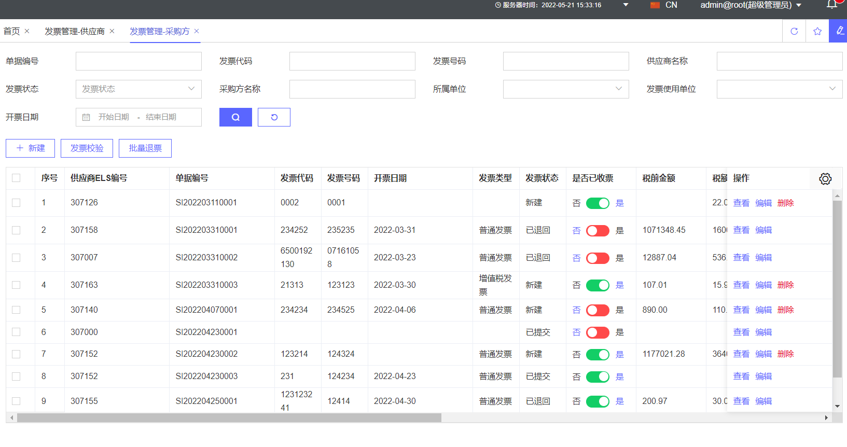Click 查看 for row SI202204230001
The image size is (847, 447).
tap(741, 332)
